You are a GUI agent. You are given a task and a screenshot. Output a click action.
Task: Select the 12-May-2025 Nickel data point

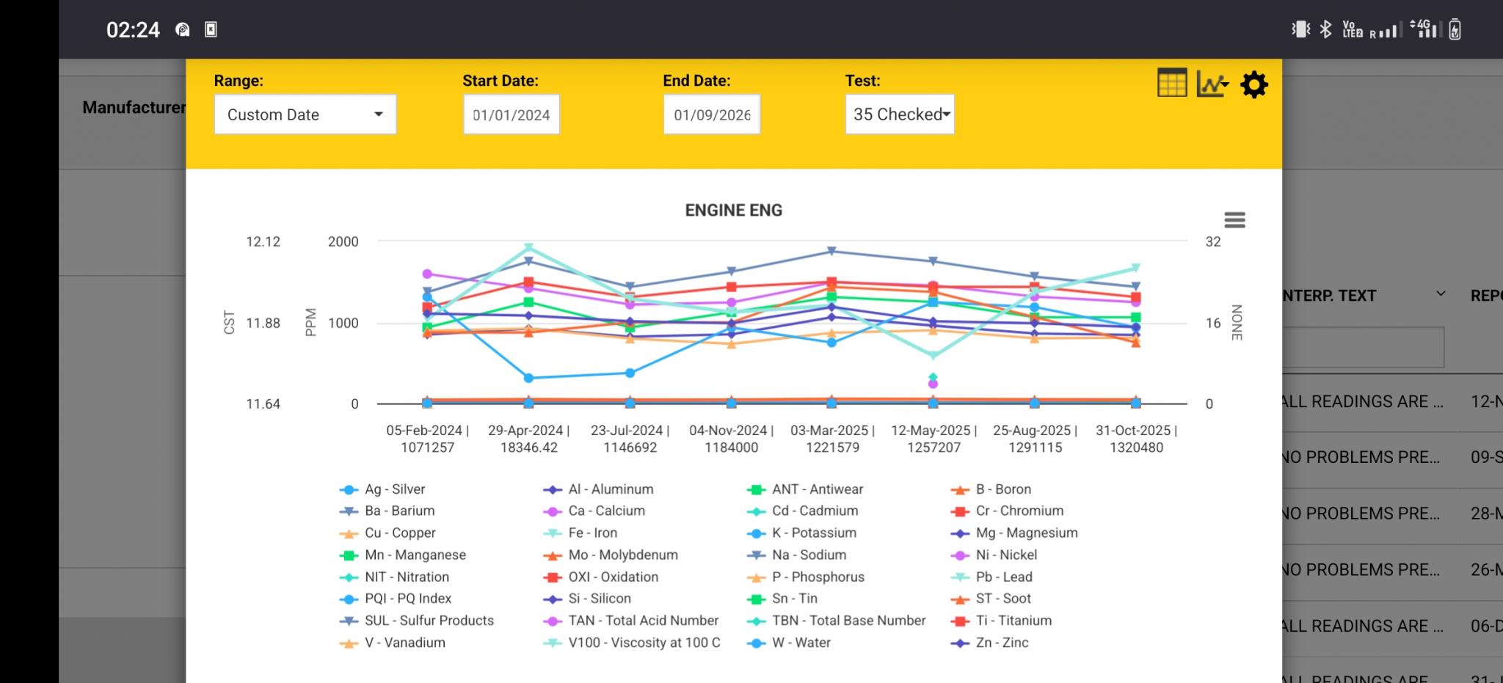[933, 384]
